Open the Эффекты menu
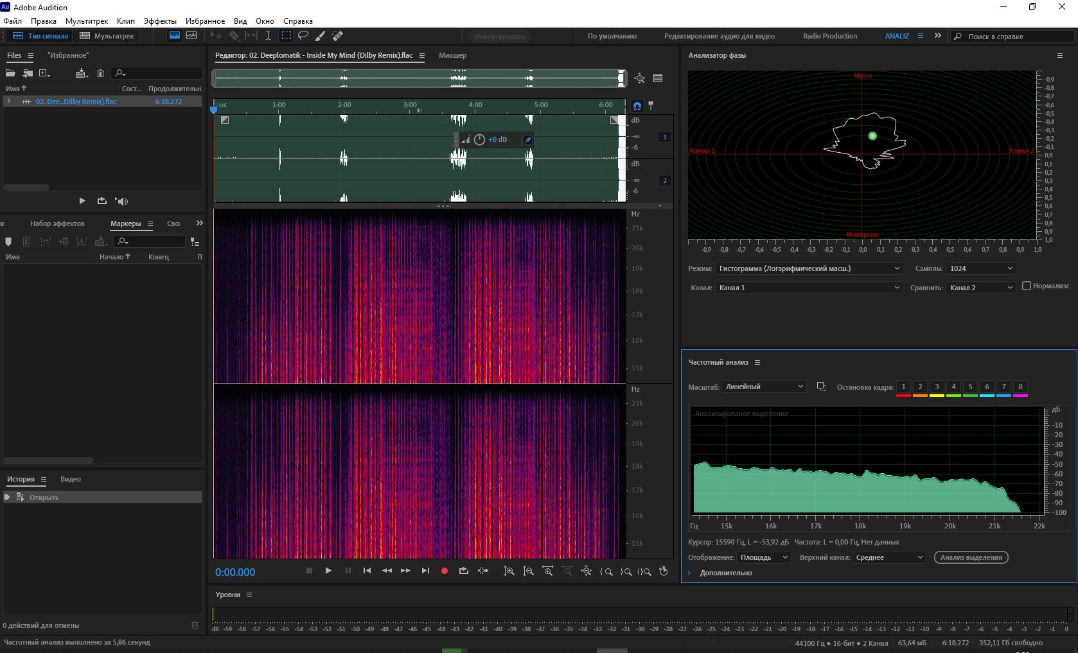1078x653 pixels. point(160,21)
